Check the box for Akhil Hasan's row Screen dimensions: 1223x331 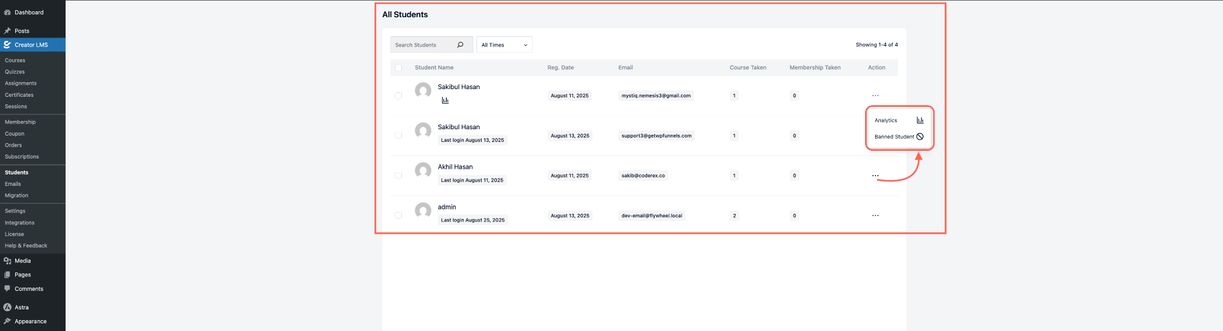pyautogui.click(x=399, y=176)
